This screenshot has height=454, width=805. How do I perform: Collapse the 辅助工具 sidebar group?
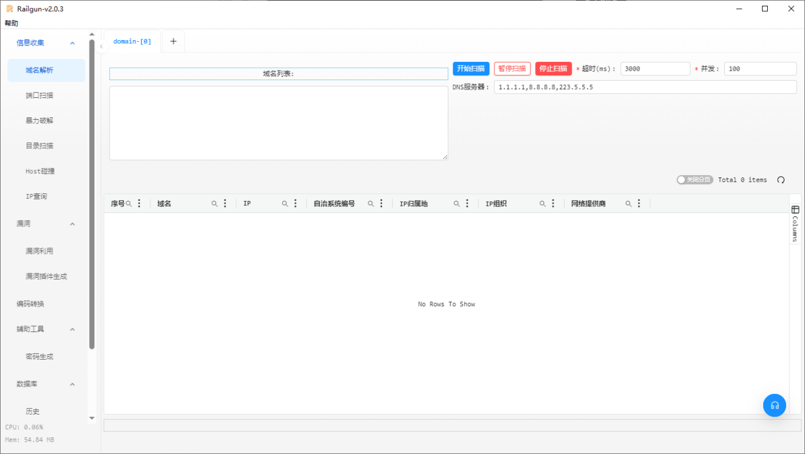point(72,329)
